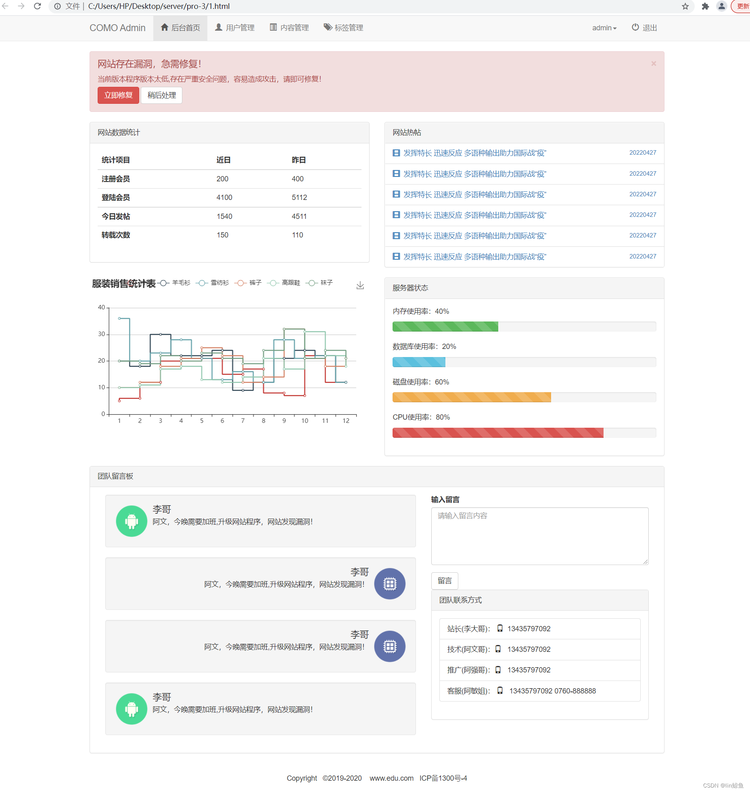This screenshot has width=750, height=792.
Task: Dismiss the vulnerability alert with X
Action: tap(654, 63)
